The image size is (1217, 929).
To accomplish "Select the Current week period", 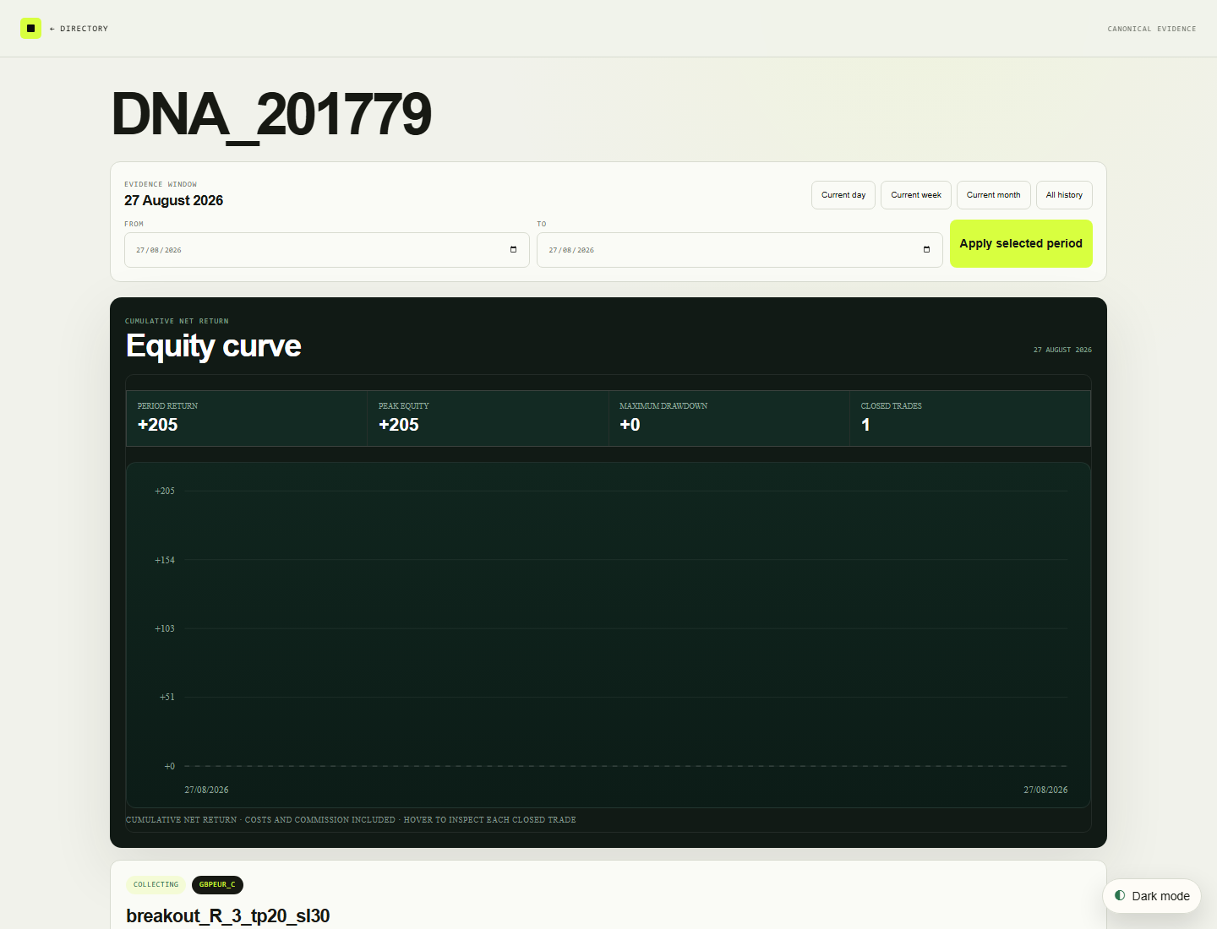I will [x=916, y=195].
